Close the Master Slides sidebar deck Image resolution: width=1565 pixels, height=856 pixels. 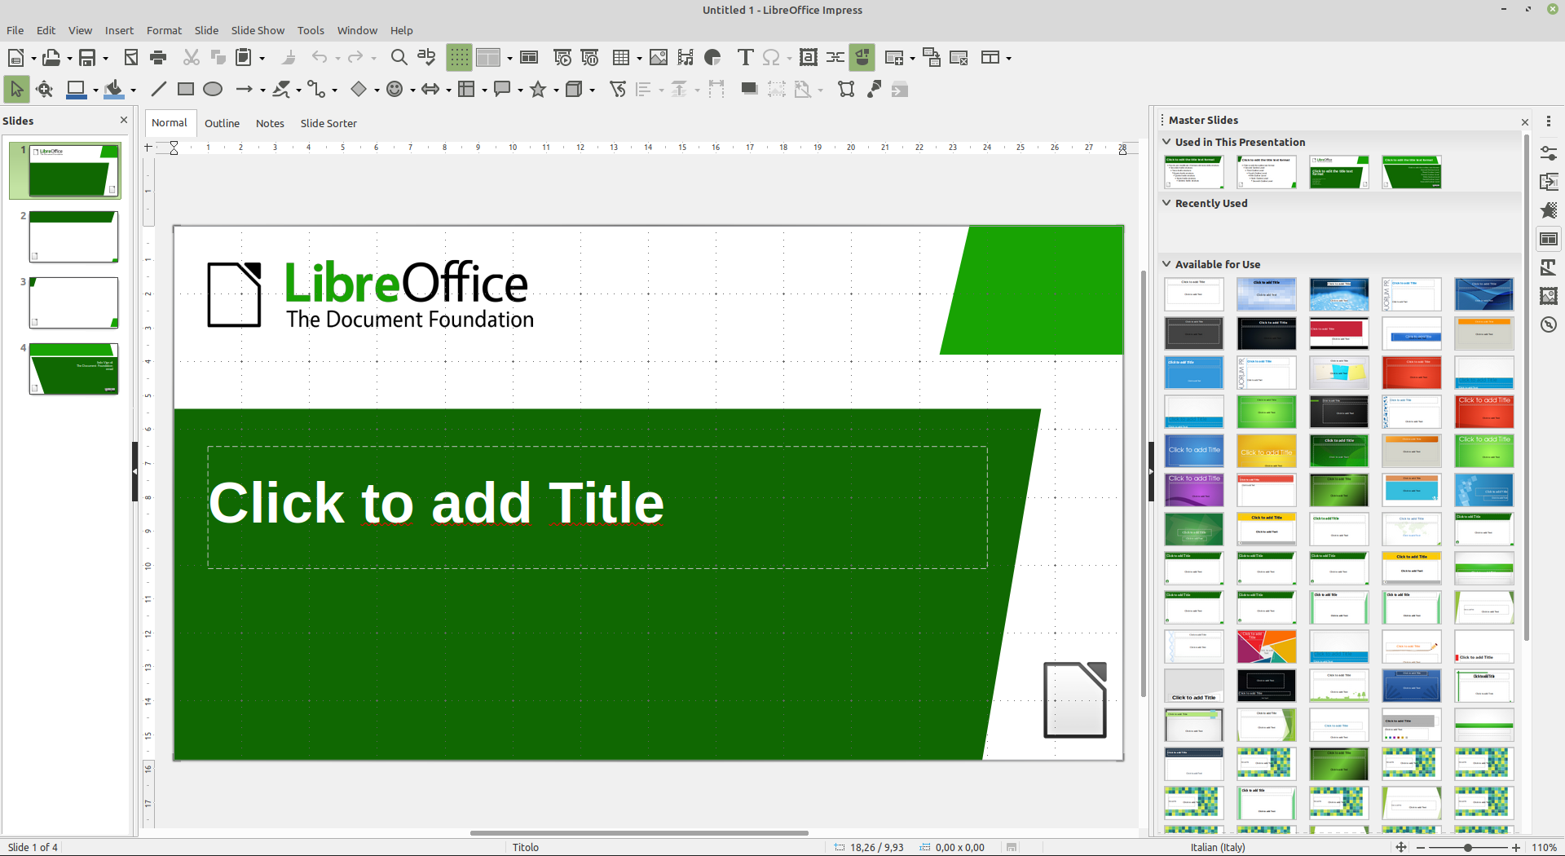(1525, 121)
